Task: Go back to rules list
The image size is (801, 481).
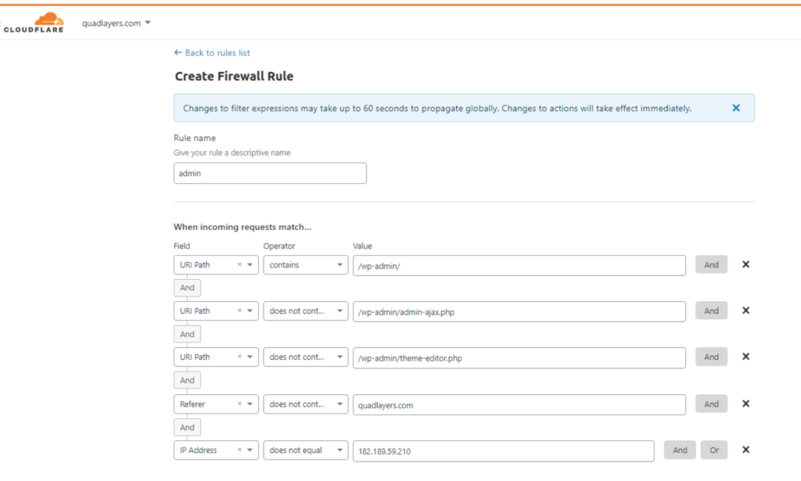Action: pos(212,52)
